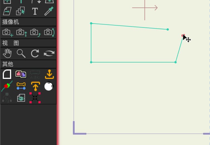Select the camera tool with circular arrows
This screenshot has width=210, height=145.
tap(49, 32)
